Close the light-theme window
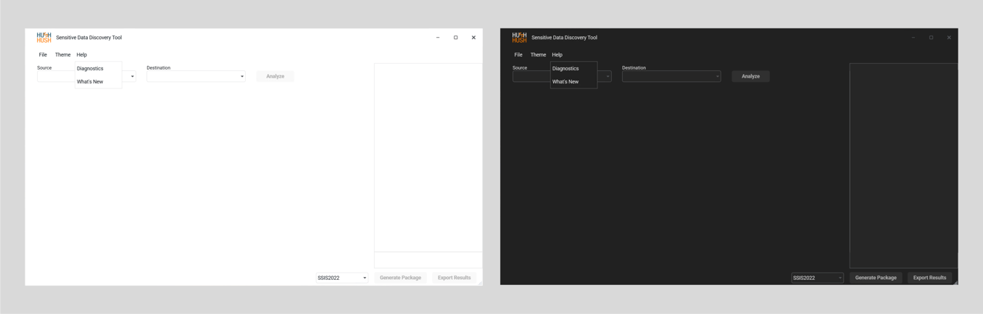The height and width of the screenshot is (314, 983). (473, 38)
